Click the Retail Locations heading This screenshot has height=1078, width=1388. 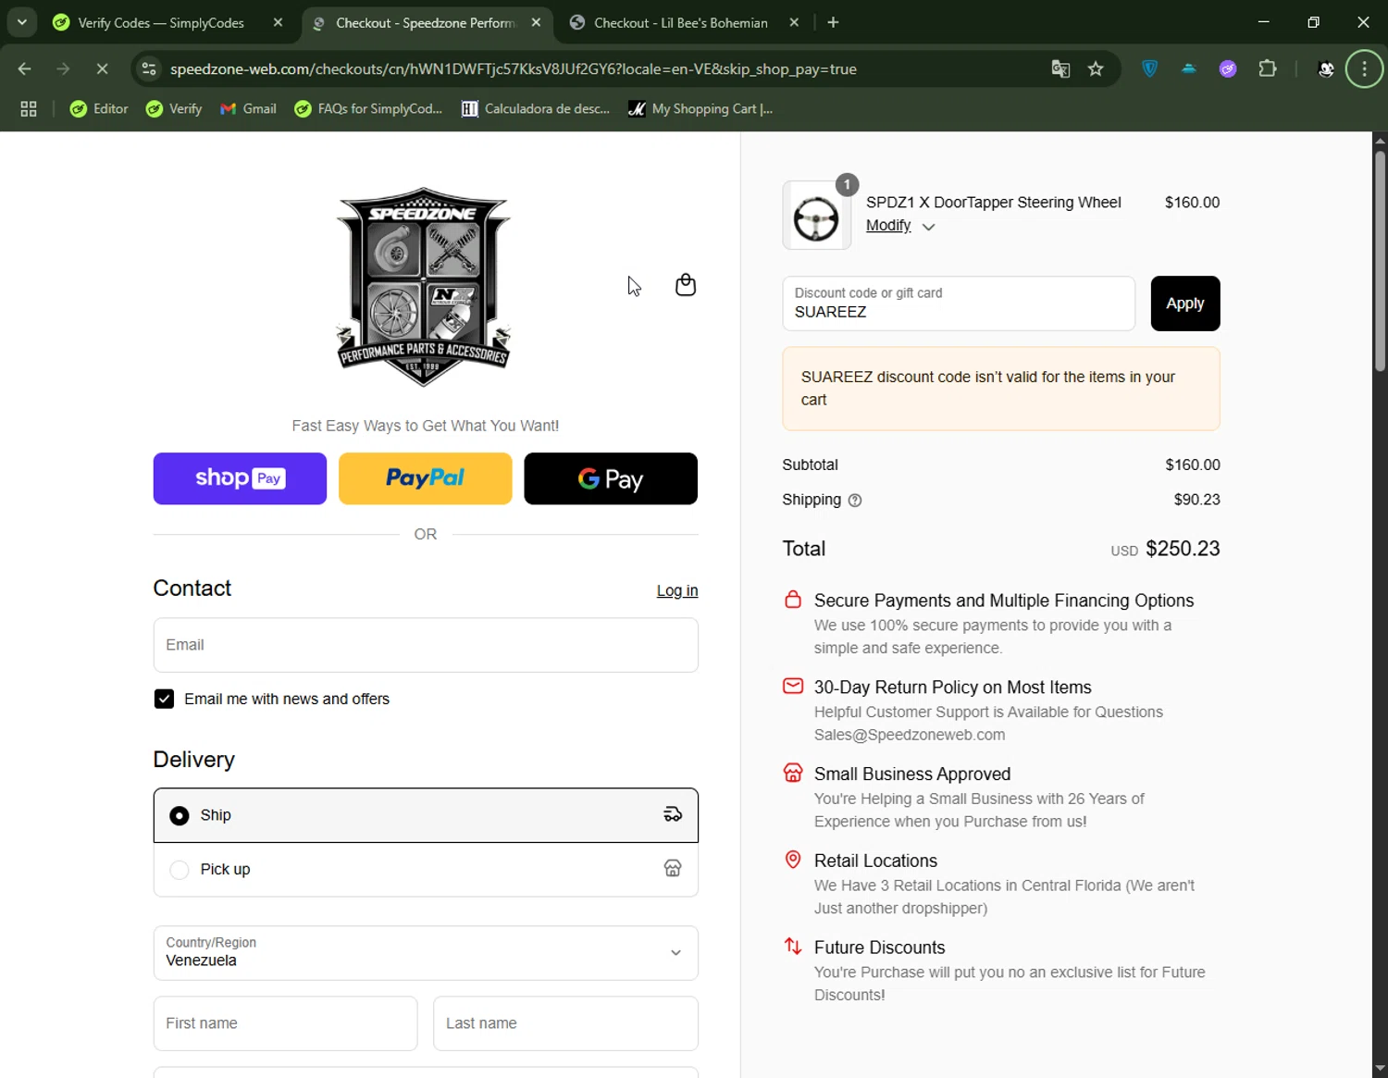point(875,861)
